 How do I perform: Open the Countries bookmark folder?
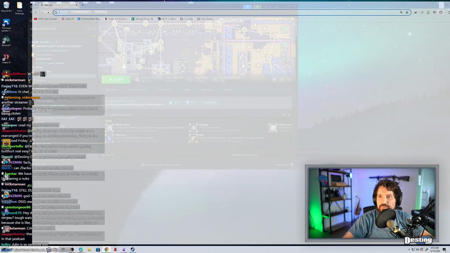[187, 19]
